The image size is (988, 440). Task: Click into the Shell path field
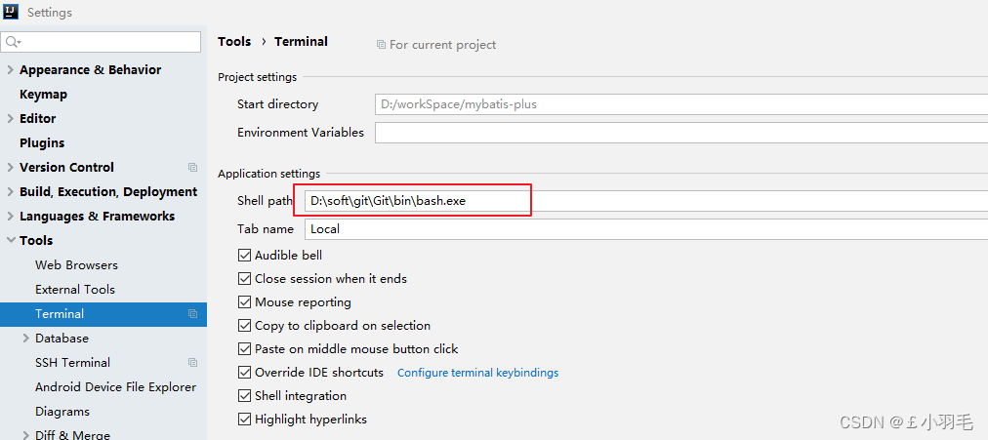tap(646, 201)
